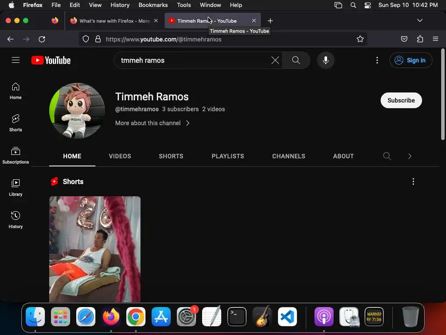This screenshot has height=335, width=446.
Task: Show next channel tabs with arrow
Action: point(409,156)
